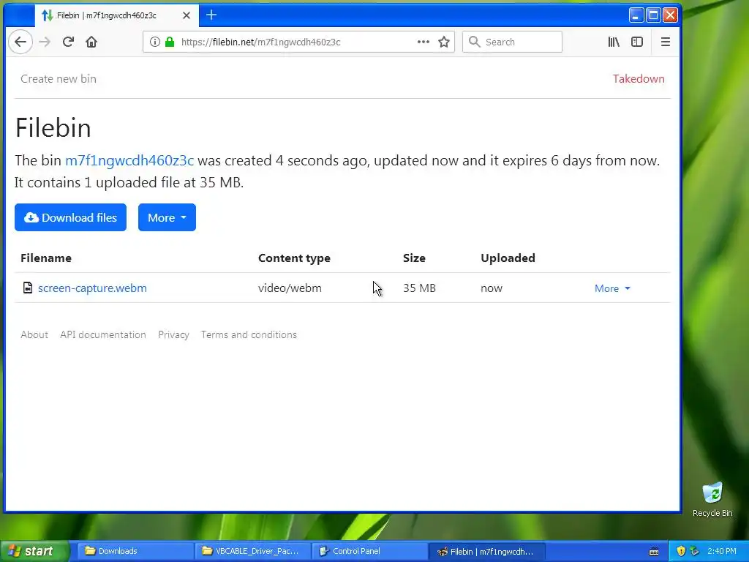This screenshot has height=562, width=749.
Task: Click the green padlock security icon
Action: (x=170, y=42)
